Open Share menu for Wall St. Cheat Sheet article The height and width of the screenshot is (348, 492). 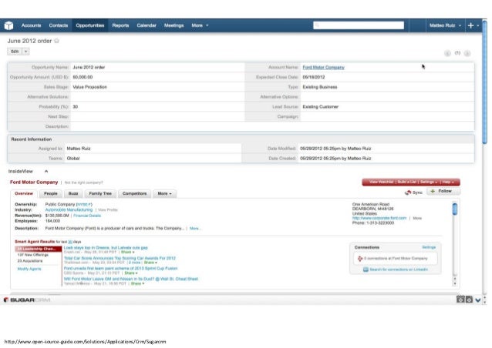pyautogui.click(x=137, y=283)
